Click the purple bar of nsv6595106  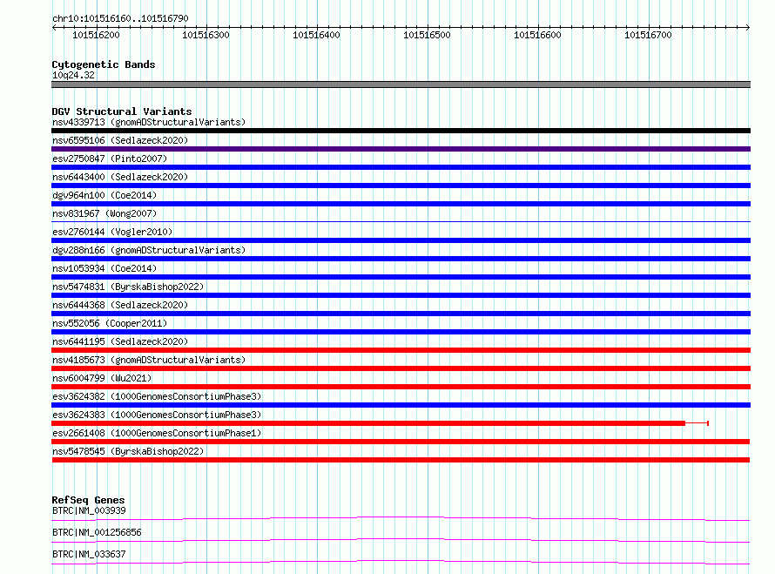click(x=401, y=149)
